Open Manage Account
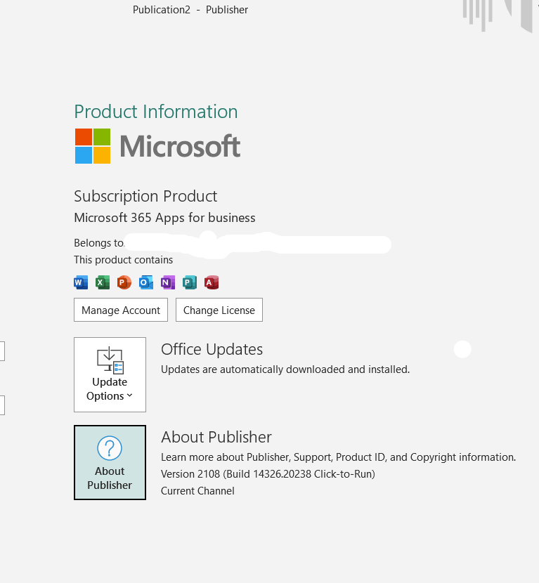This screenshot has height=583, width=539. click(x=121, y=310)
